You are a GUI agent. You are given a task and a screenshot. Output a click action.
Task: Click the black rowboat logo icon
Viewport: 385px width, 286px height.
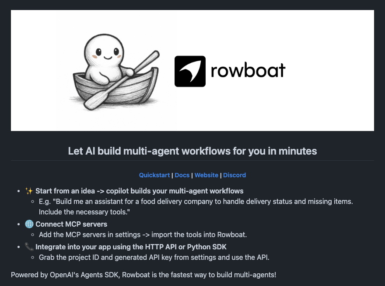(190, 71)
